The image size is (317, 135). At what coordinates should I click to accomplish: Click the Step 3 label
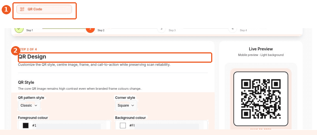coord(172,30)
